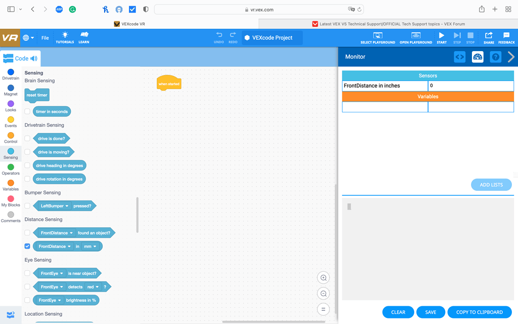Open the File menu
Image resolution: width=518 pixels, height=324 pixels.
(x=45, y=38)
